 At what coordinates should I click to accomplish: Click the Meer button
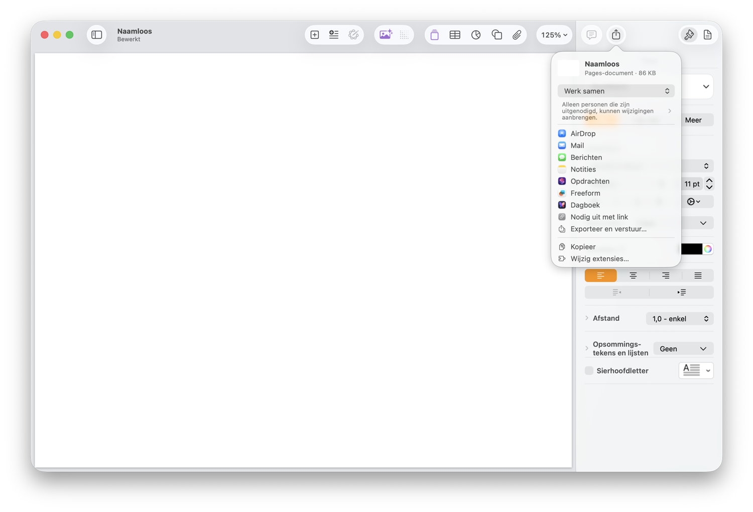tap(693, 120)
